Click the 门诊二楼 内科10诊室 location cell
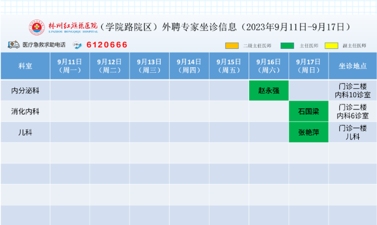The height and width of the screenshot is (225, 377). point(353,91)
